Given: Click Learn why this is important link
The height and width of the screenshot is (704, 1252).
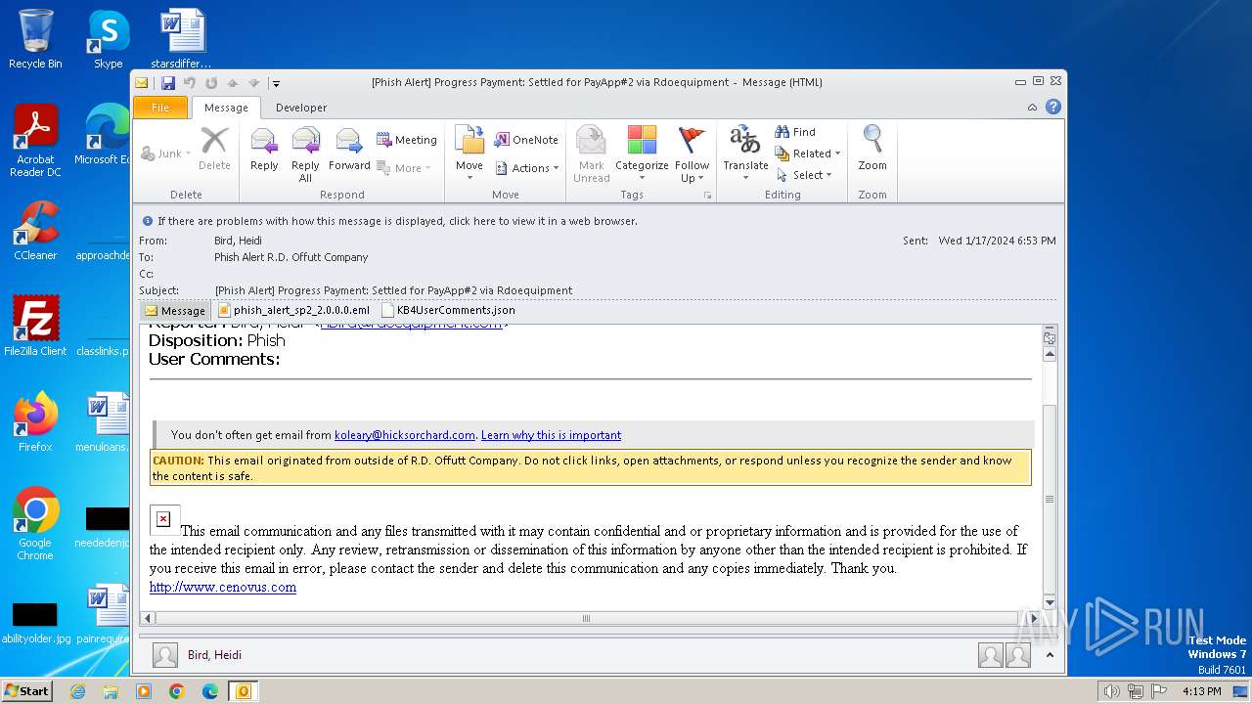Looking at the screenshot, I should pyautogui.click(x=551, y=435).
